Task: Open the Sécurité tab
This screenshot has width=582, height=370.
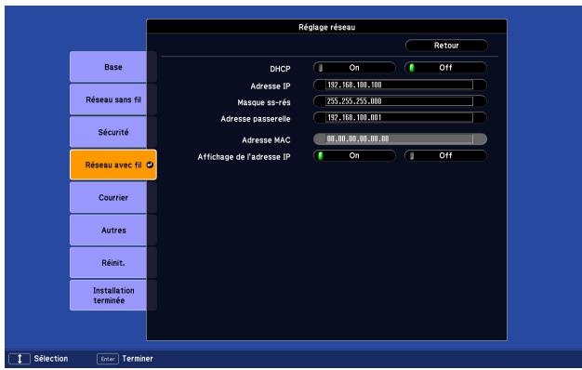Action: 112,132
